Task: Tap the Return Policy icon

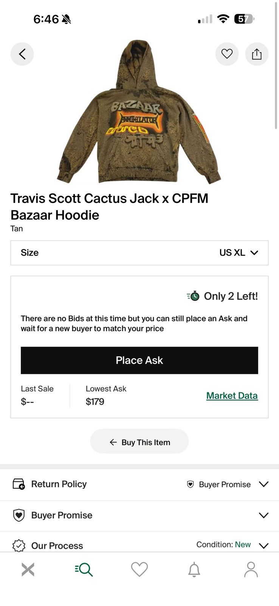Action: [x=19, y=484]
